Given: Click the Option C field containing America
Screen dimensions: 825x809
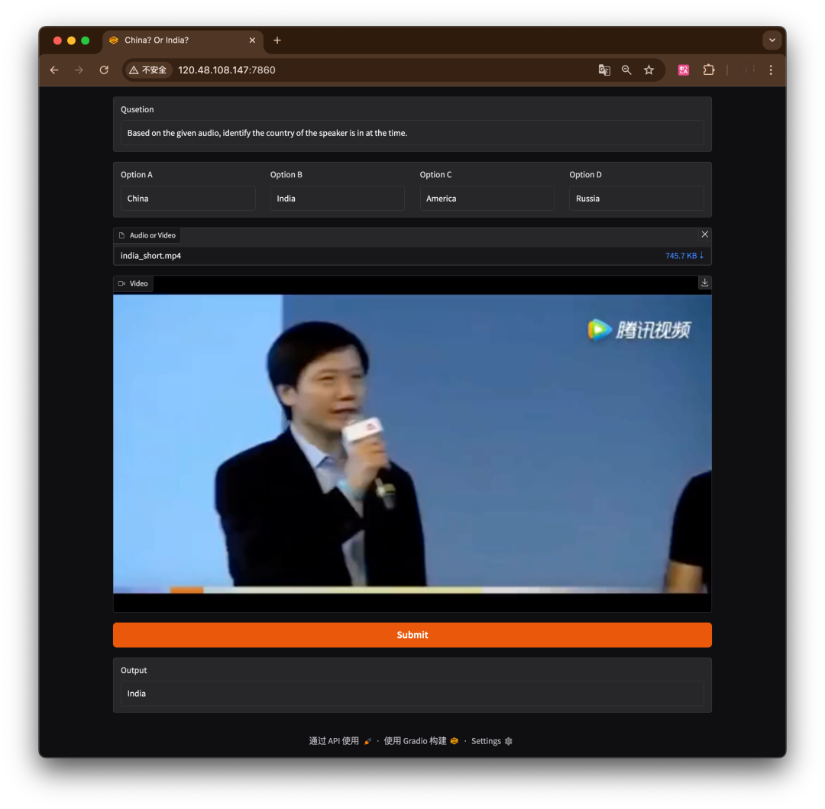Looking at the screenshot, I should (487, 199).
